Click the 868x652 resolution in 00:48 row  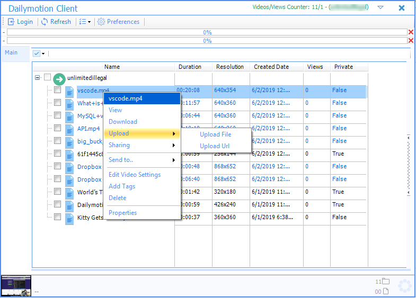point(225,166)
